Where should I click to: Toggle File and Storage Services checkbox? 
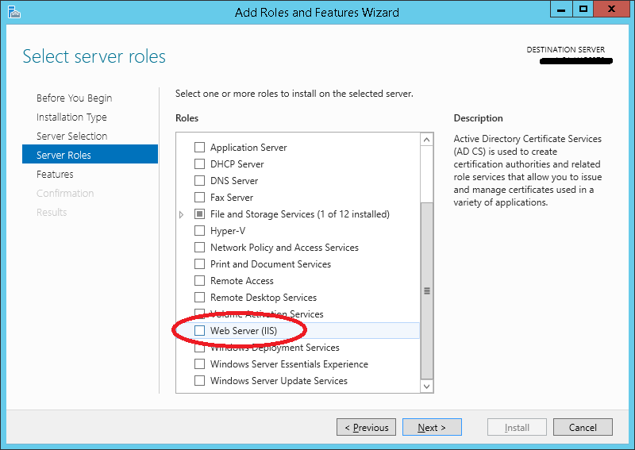coord(200,214)
